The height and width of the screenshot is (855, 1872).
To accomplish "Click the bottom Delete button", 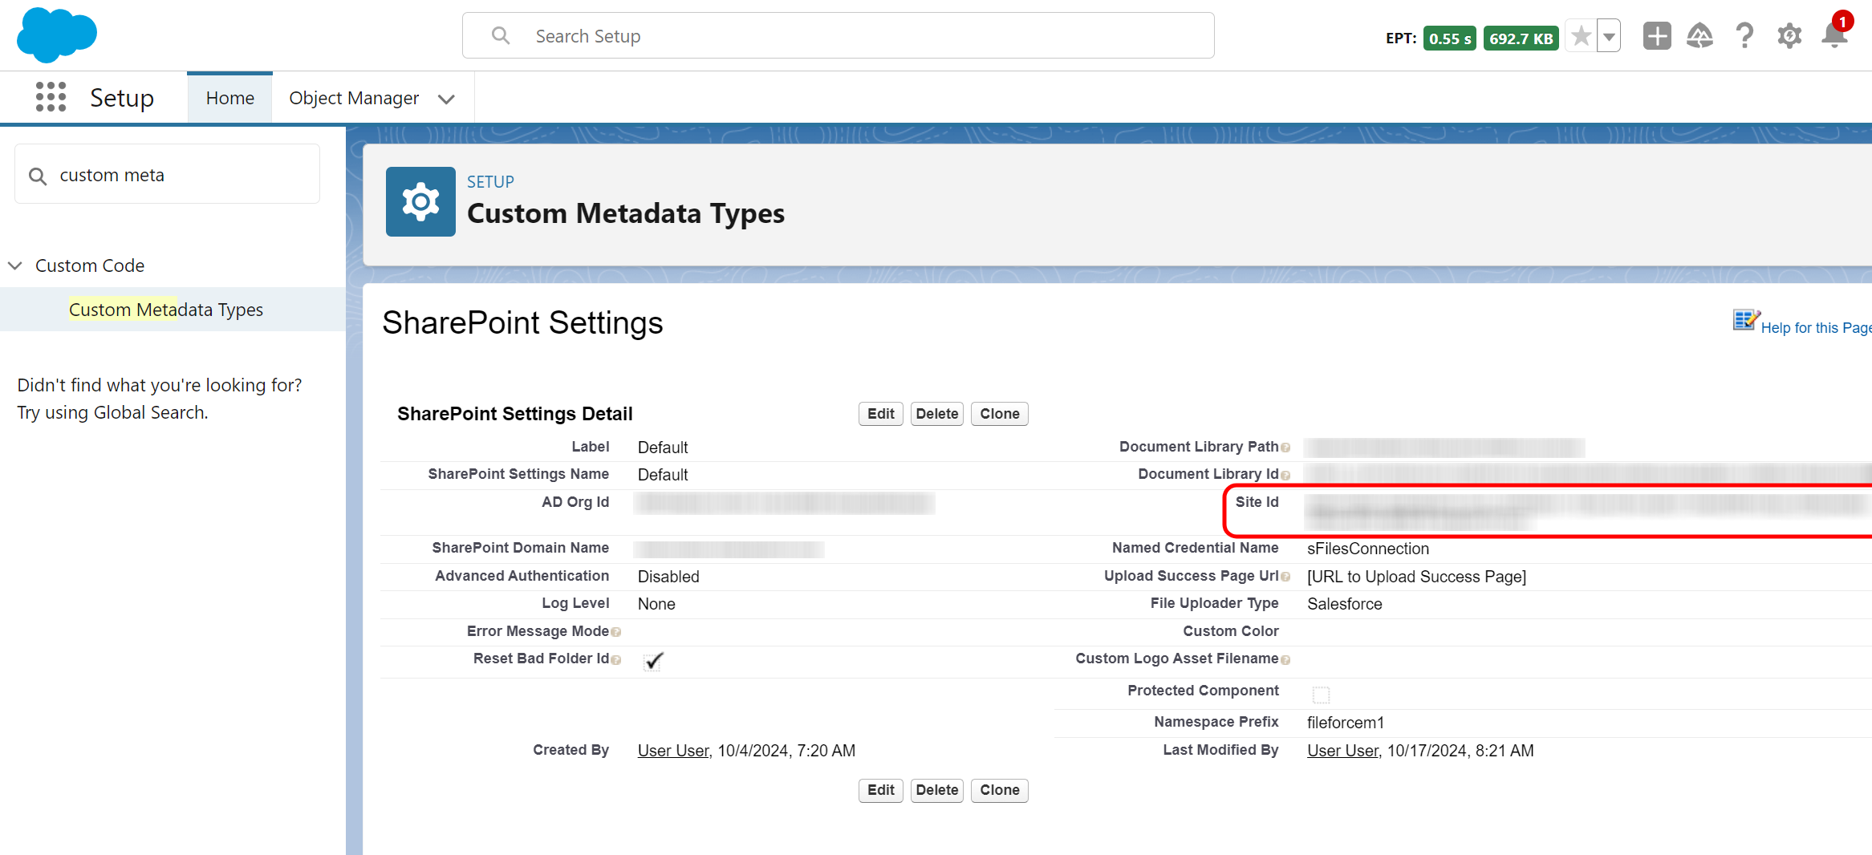I will [x=937, y=790].
